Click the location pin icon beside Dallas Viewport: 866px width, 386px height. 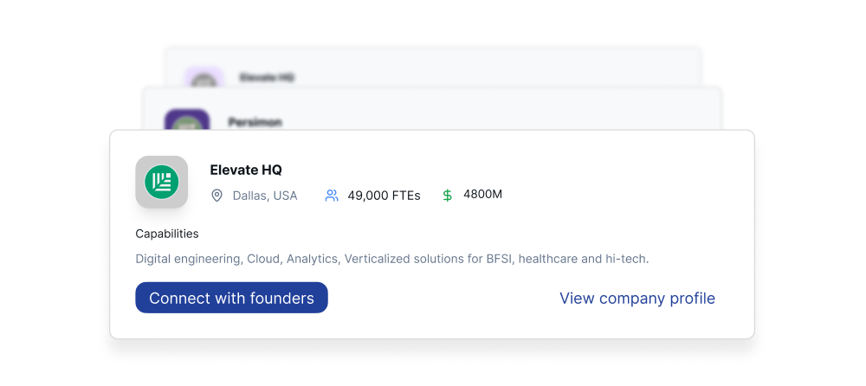[217, 196]
